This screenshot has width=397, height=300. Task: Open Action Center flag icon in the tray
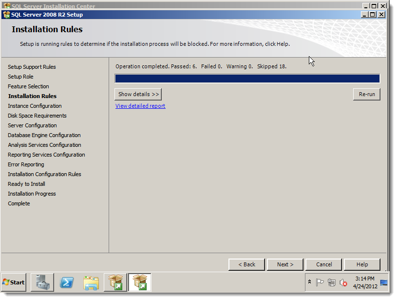coord(320,282)
